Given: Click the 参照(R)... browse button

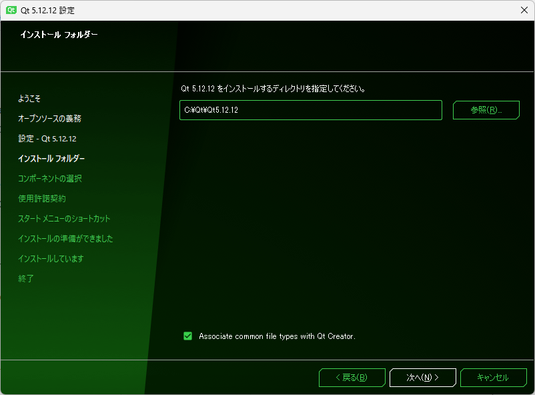Looking at the screenshot, I should (486, 110).
